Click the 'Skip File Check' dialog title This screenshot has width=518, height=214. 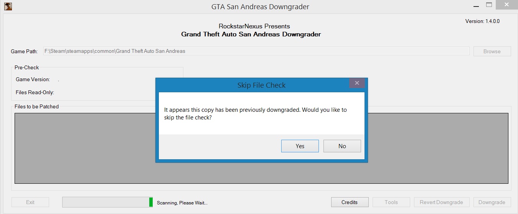point(261,85)
